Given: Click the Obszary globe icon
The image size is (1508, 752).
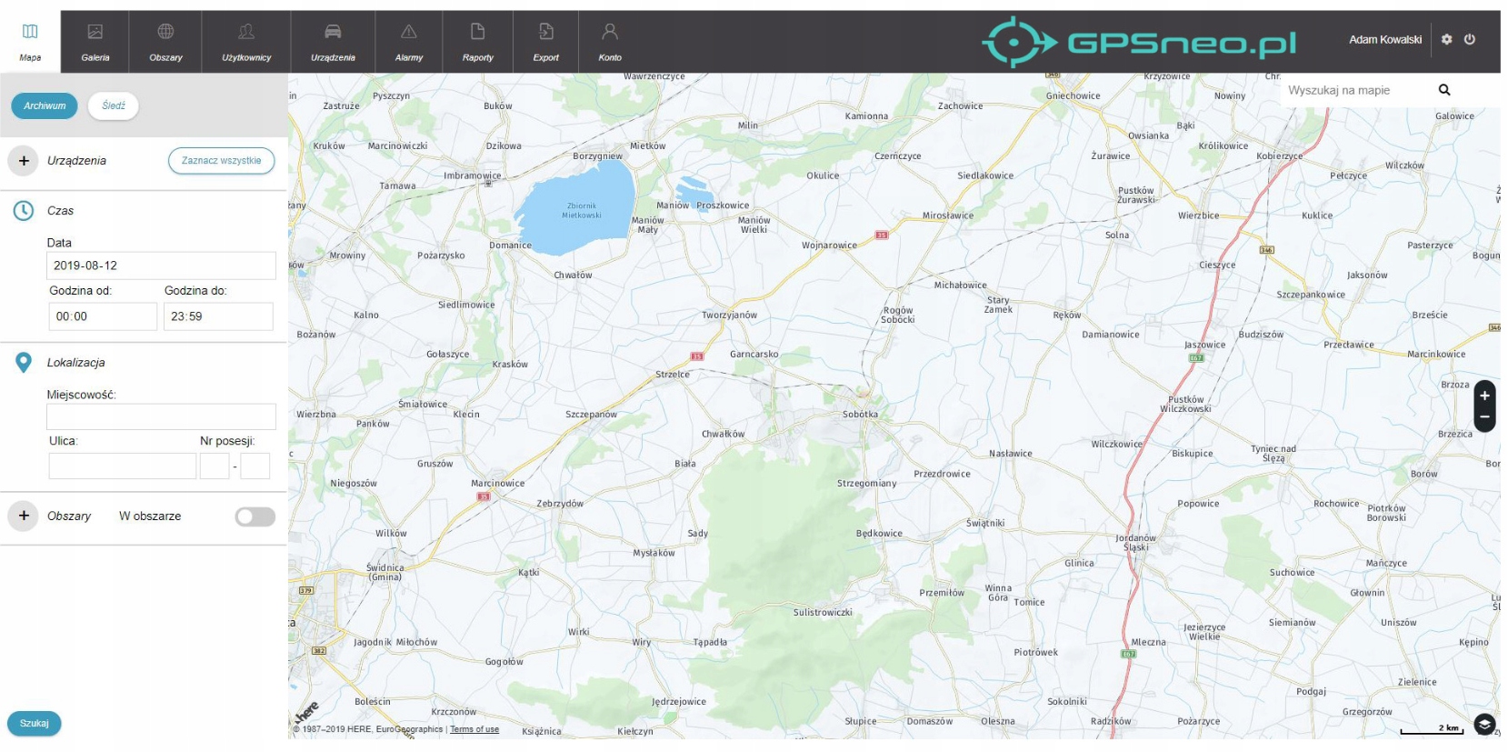Looking at the screenshot, I should point(165,32).
